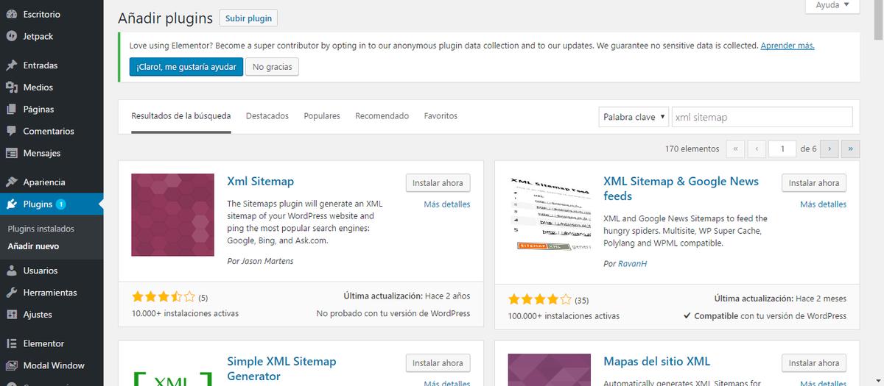Click the Mapas del sitio XML thumbnail
Viewport: 884px width, 386px height.
click(x=549, y=370)
